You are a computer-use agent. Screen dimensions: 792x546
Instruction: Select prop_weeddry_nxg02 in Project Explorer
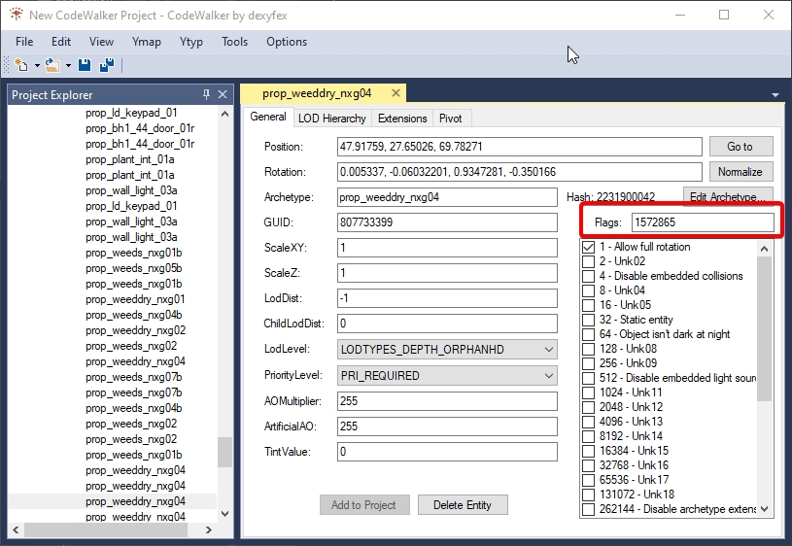tap(135, 330)
